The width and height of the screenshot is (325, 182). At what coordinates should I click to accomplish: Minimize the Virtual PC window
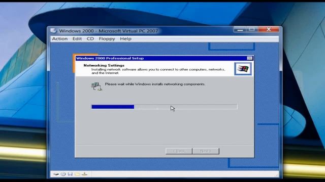[x=240, y=29]
